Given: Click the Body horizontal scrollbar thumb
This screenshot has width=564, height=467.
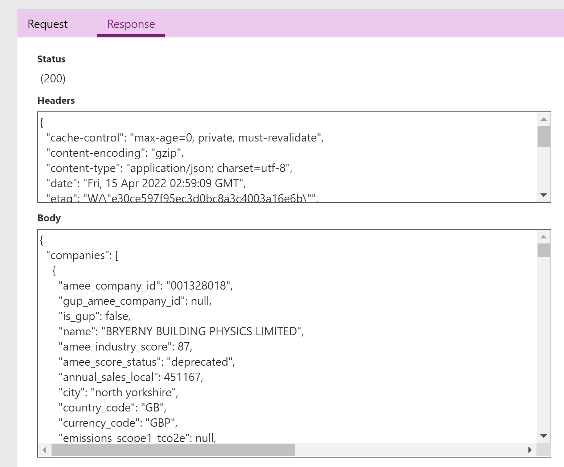Looking at the screenshot, I should (173, 450).
